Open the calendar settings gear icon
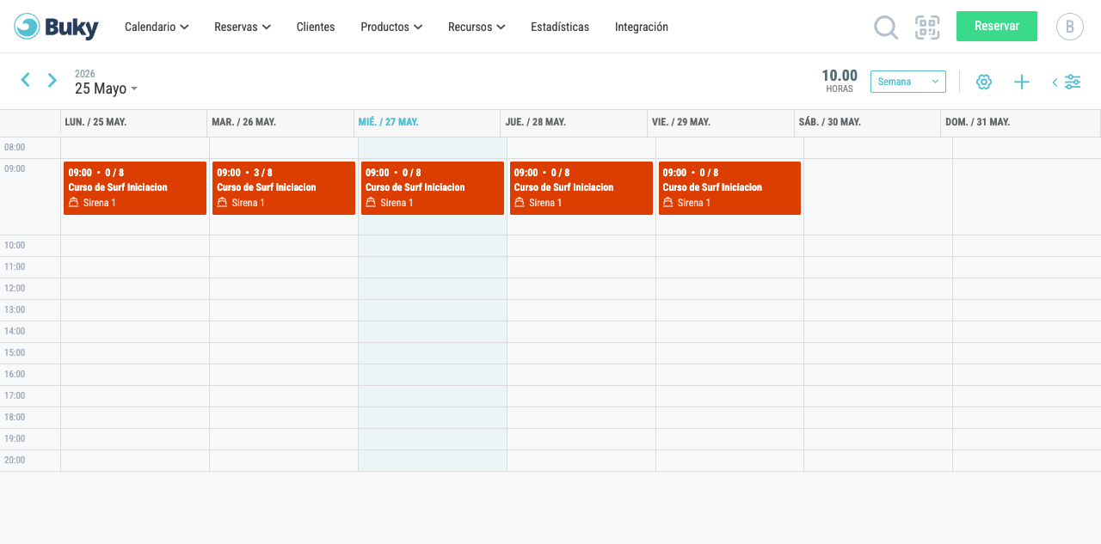1101x544 pixels. [984, 82]
